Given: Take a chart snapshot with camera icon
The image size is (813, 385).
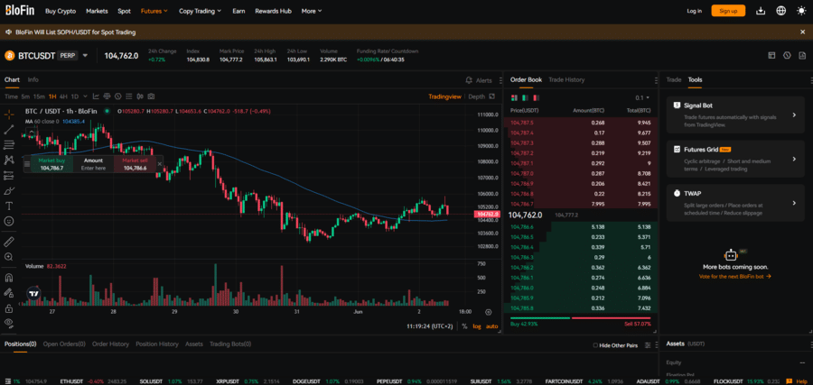Looking at the screenshot, I should tap(151, 96).
